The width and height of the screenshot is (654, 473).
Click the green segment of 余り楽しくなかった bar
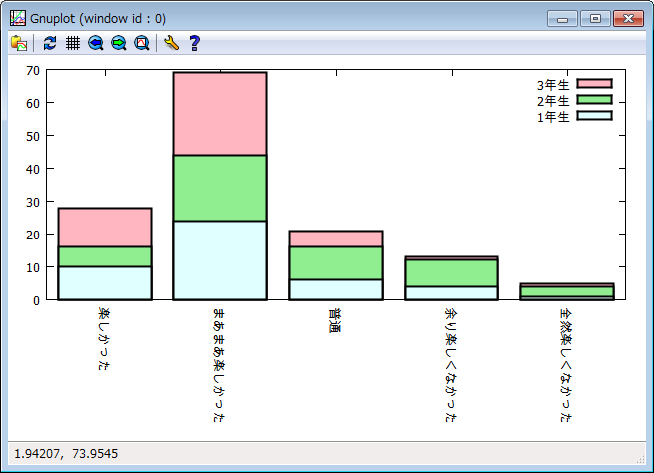[452, 273]
